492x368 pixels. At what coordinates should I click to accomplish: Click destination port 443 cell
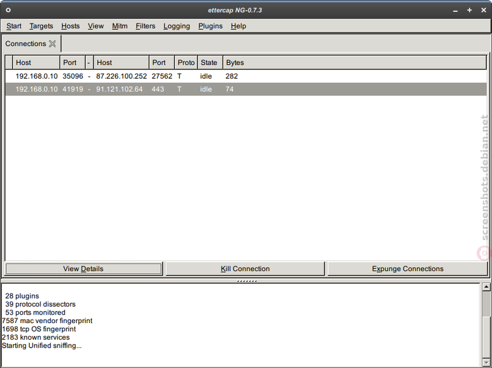[x=157, y=89]
